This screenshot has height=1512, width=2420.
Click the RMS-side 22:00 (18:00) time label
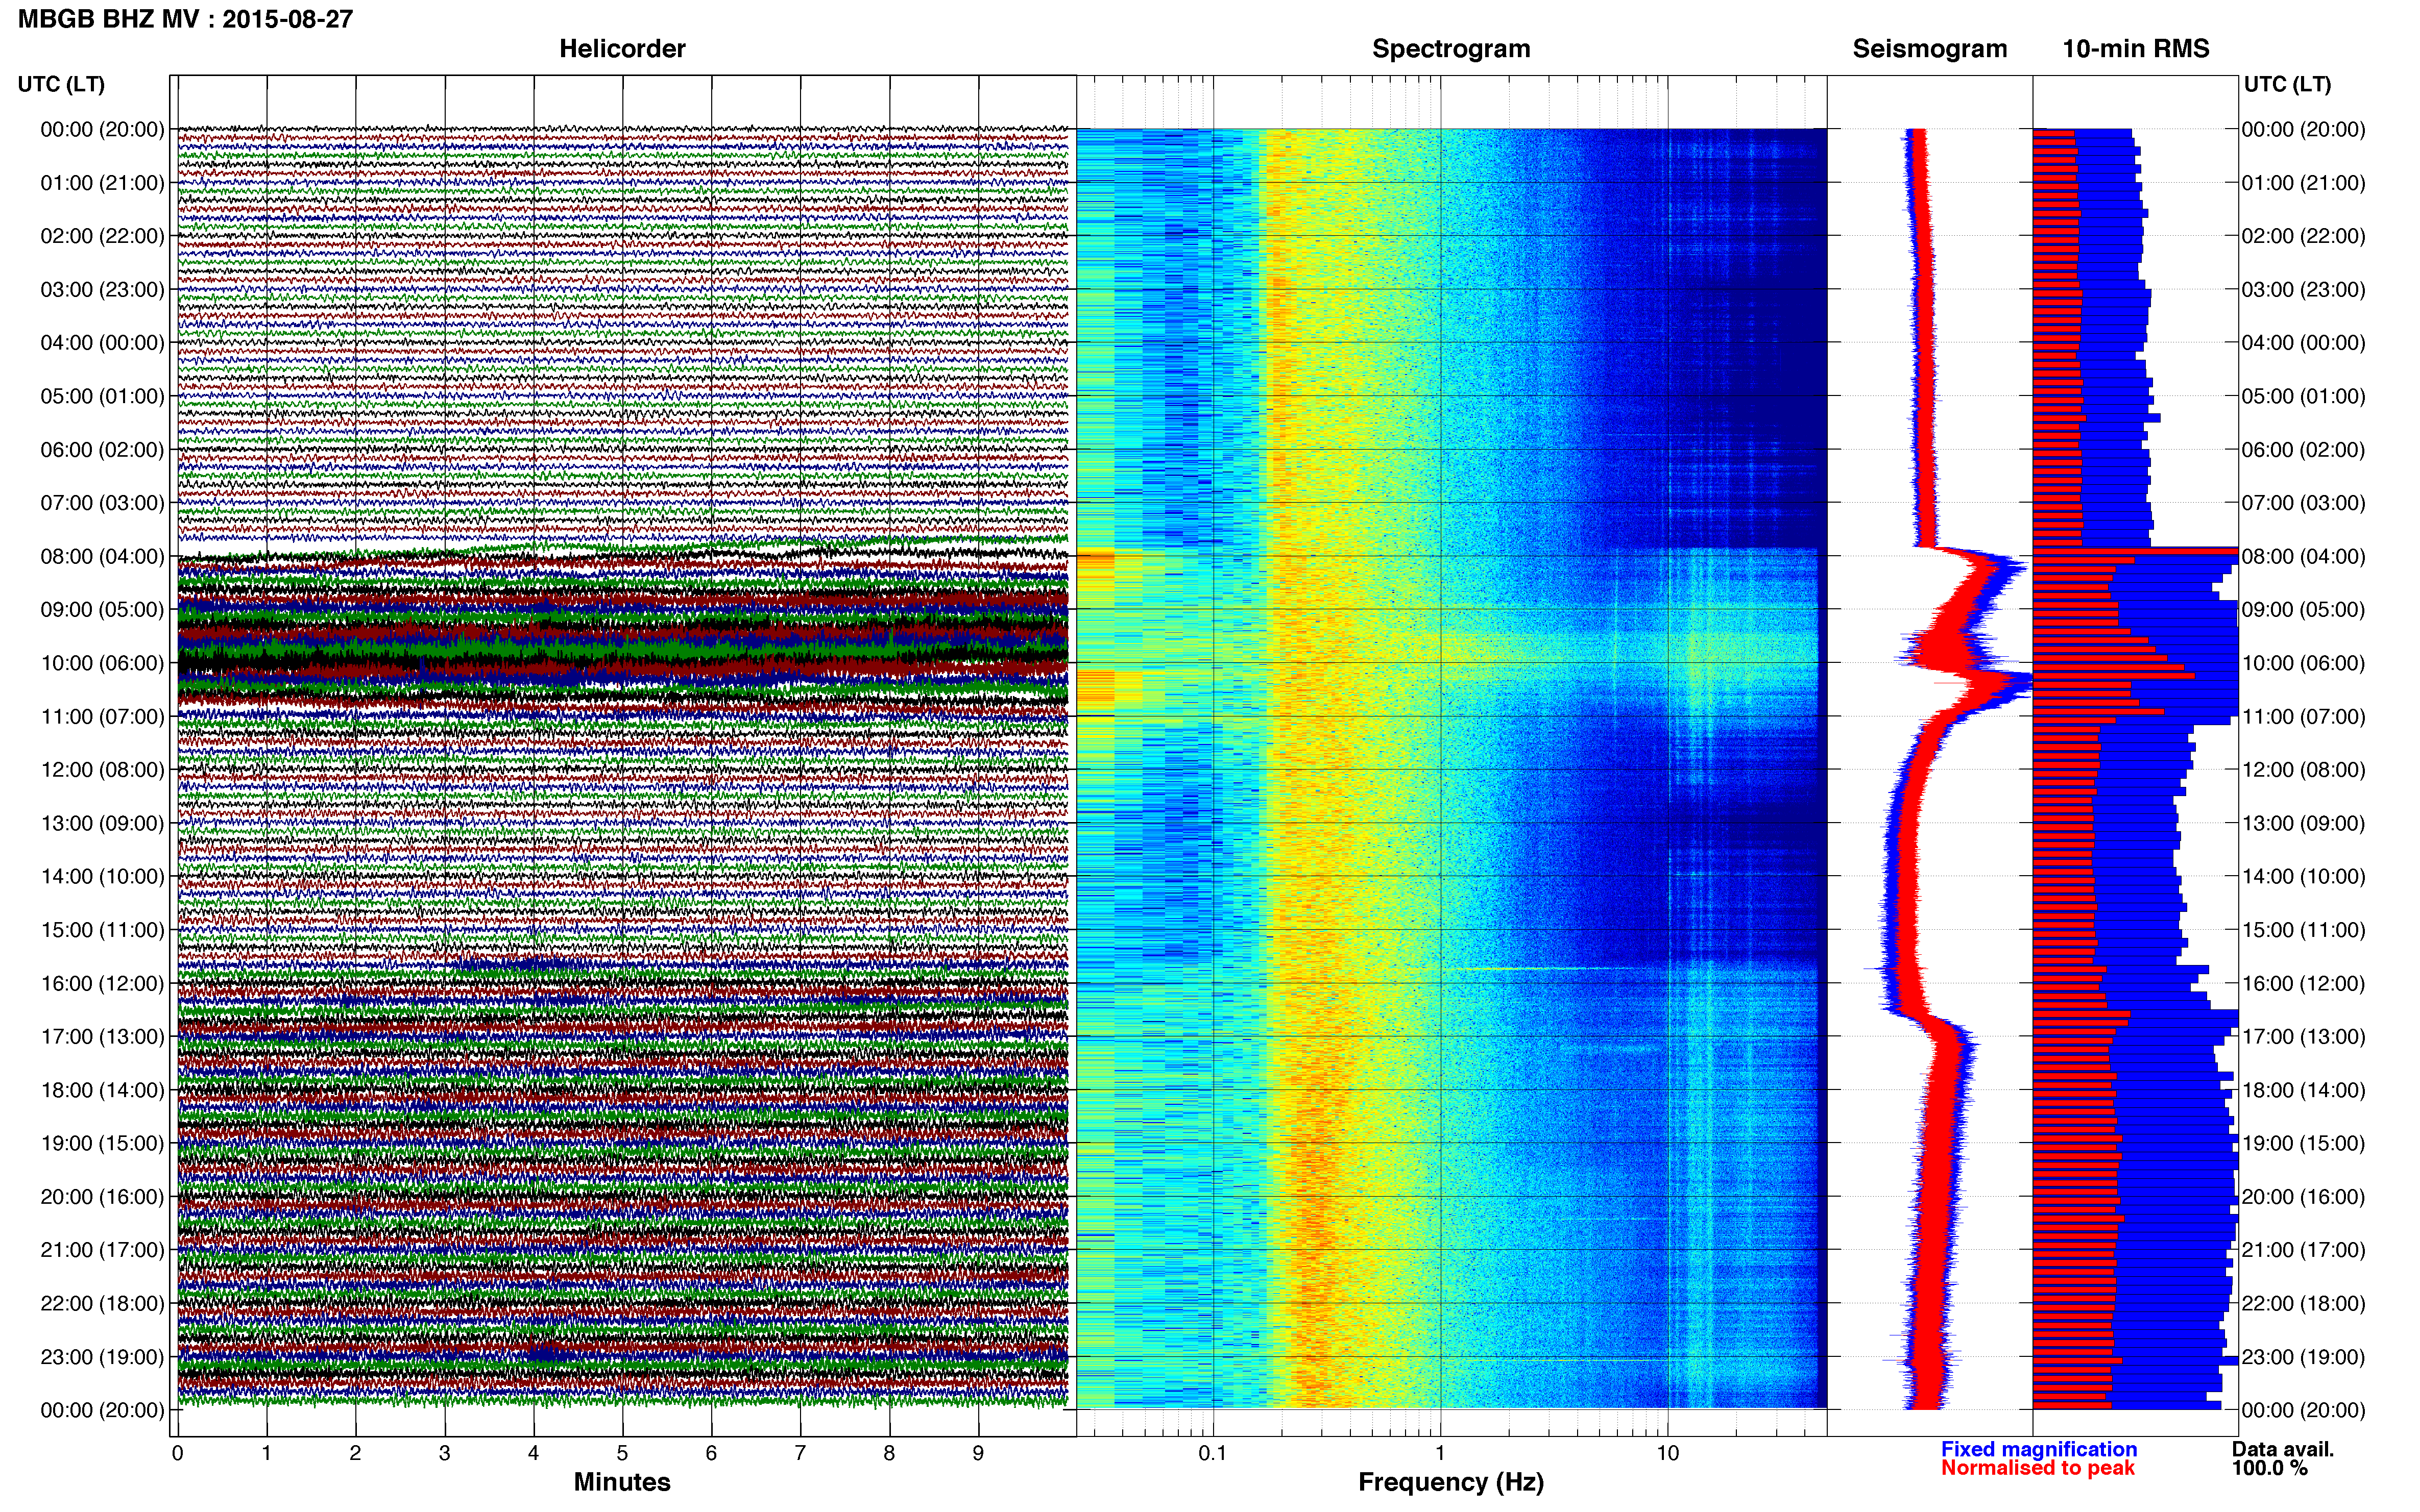point(2304,1304)
